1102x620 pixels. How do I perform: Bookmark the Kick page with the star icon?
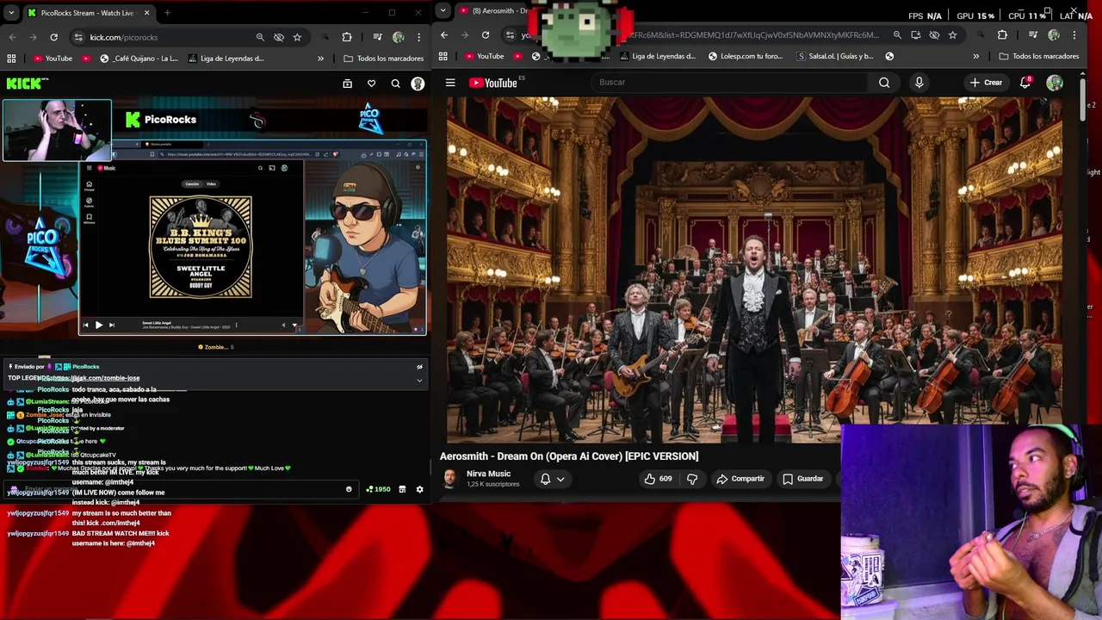tap(297, 37)
